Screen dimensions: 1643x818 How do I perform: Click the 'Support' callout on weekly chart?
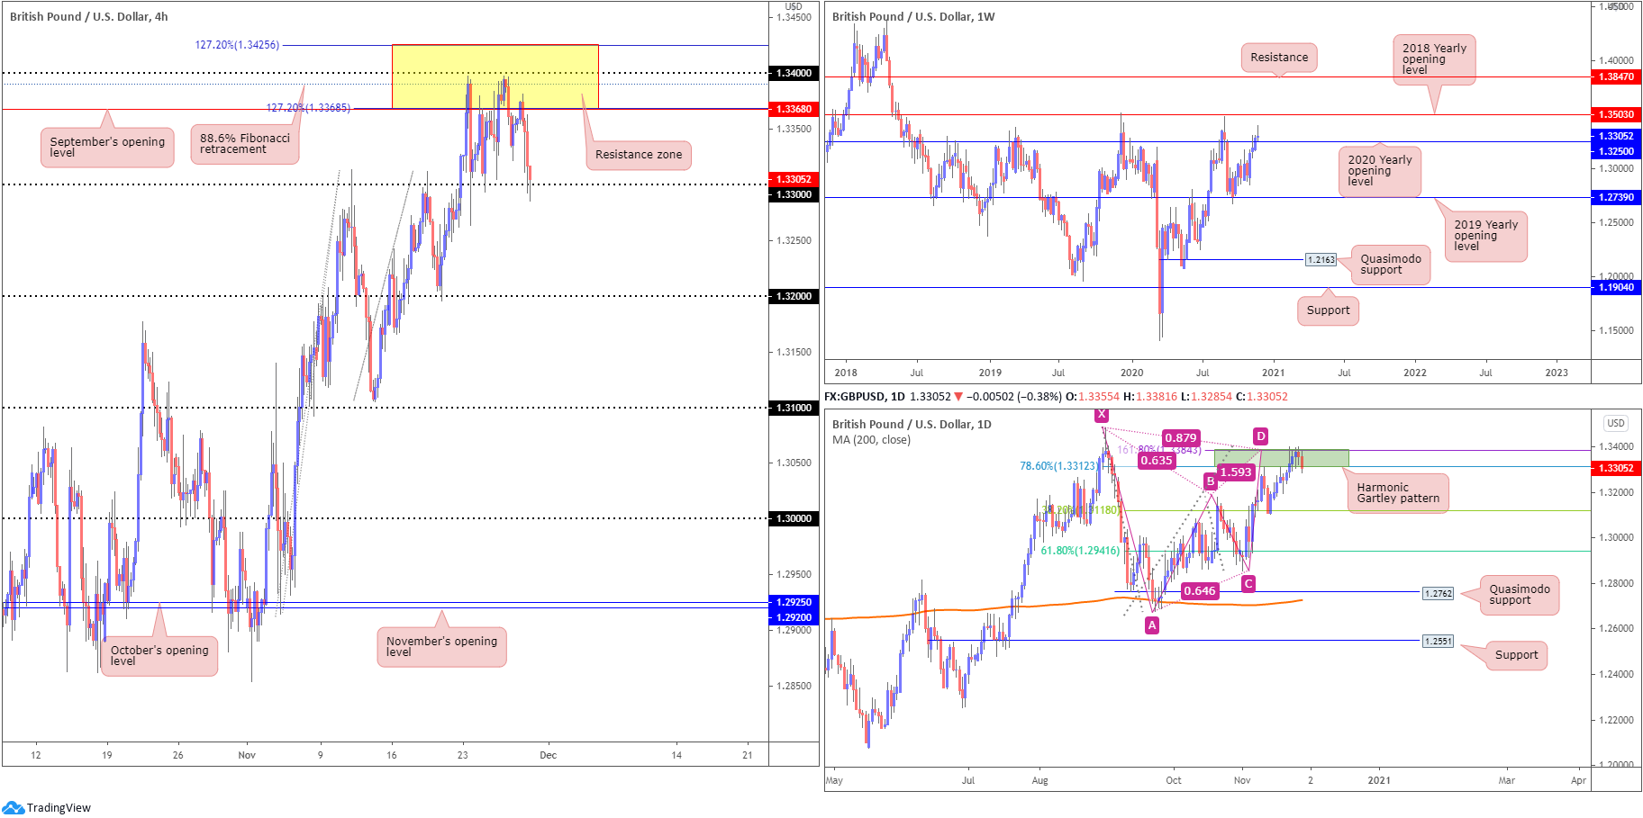(x=1328, y=310)
